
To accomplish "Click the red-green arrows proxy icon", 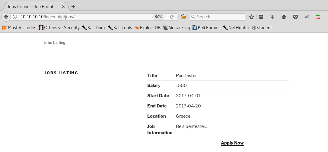I will tap(318, 17).
